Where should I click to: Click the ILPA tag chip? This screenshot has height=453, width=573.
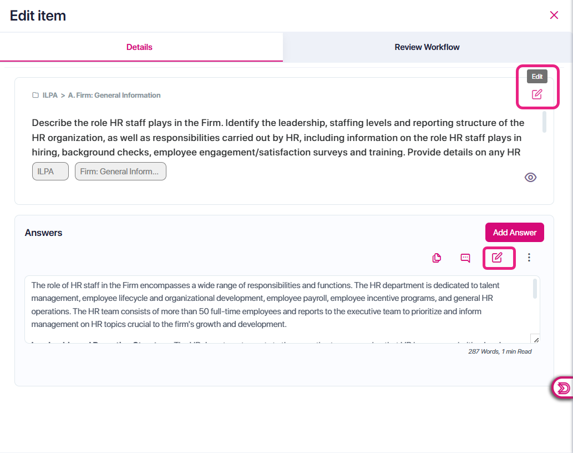coord(50,172)
